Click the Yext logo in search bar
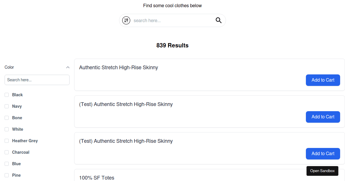This screenshot has width=345, height=181. (x=126, y=20)
